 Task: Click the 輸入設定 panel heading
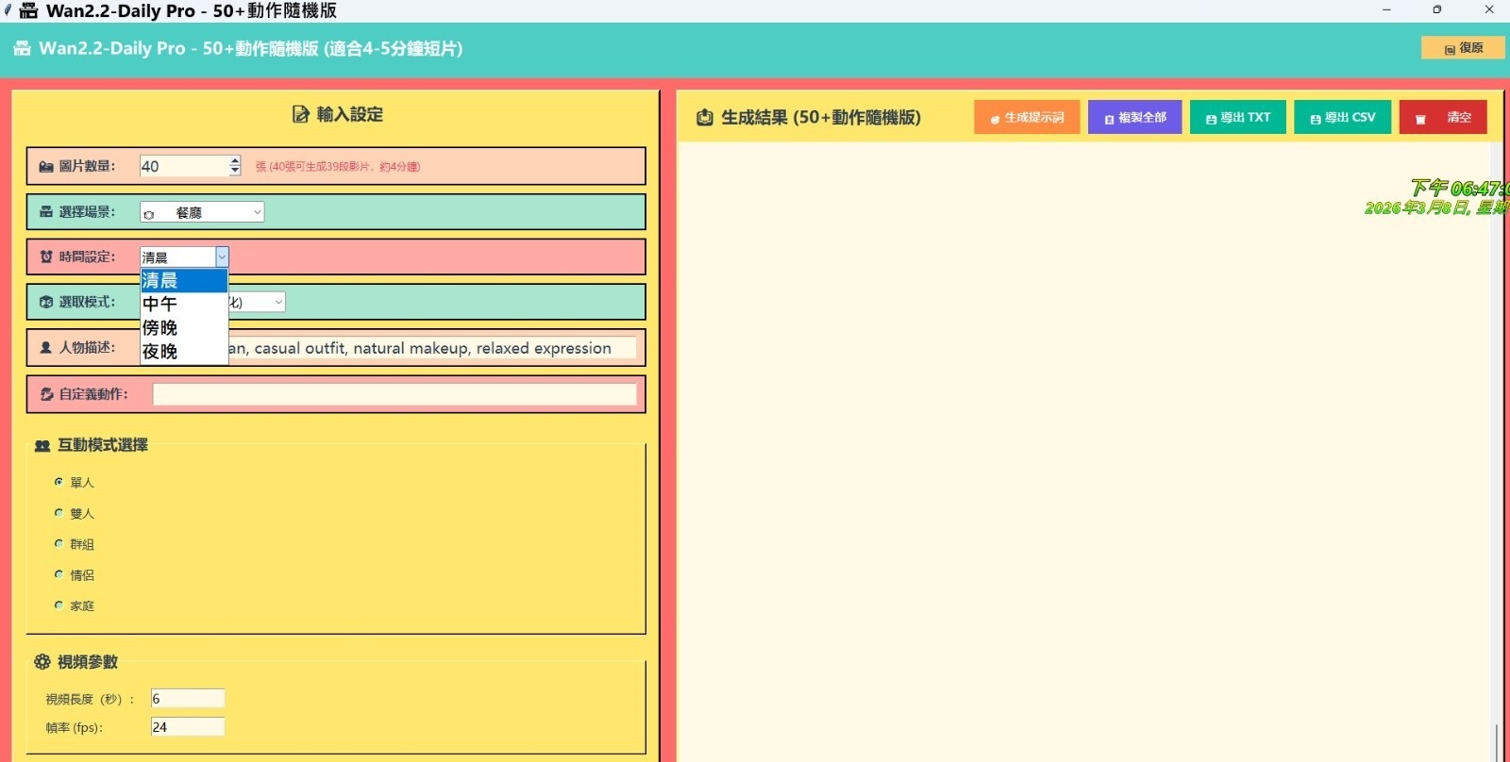(350, 114)
